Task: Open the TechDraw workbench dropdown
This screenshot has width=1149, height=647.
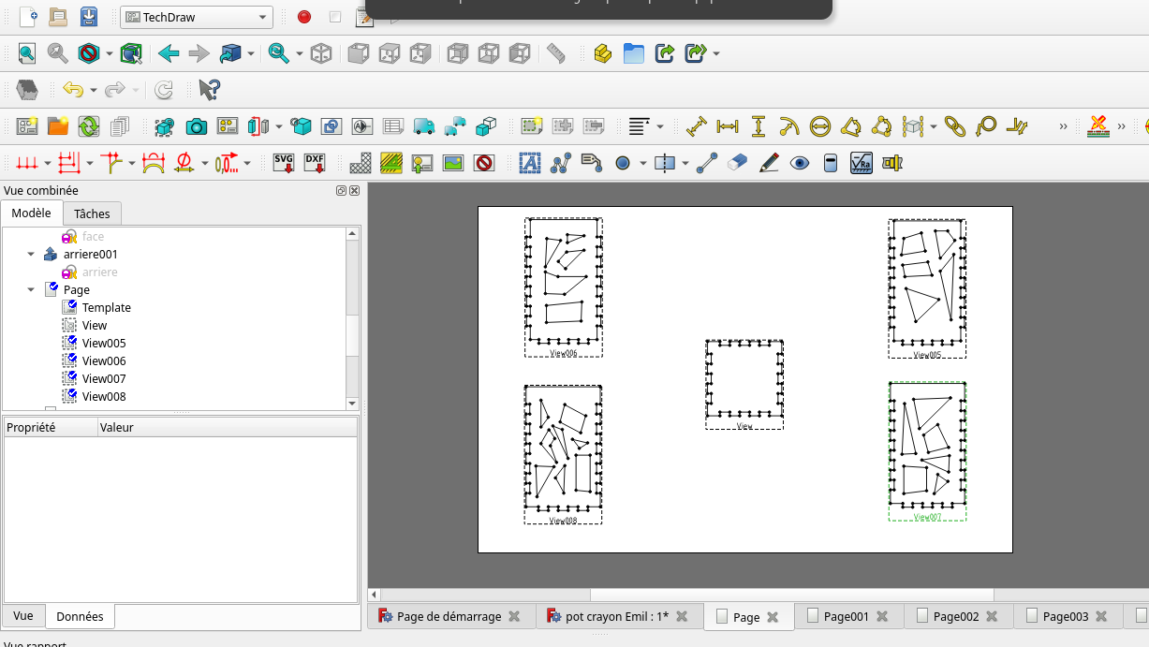Action: tap(196, 17)
